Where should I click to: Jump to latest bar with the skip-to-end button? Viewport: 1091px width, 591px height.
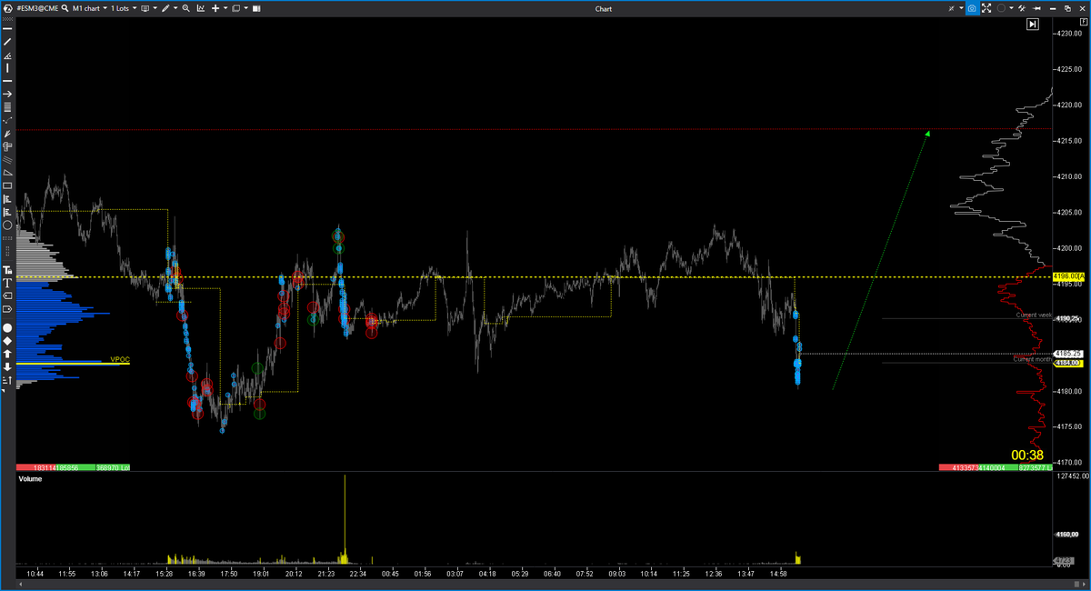click(x=1033, y=25)
